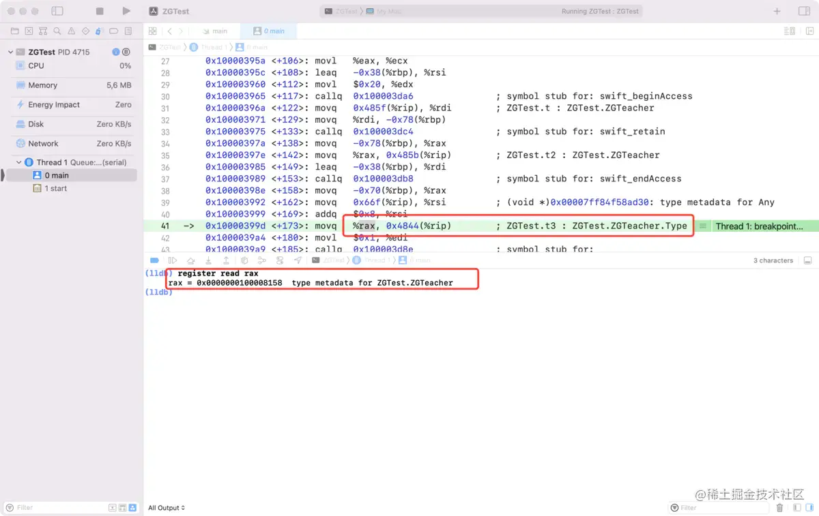Open the Symbol navigator icon

point(43,31)
